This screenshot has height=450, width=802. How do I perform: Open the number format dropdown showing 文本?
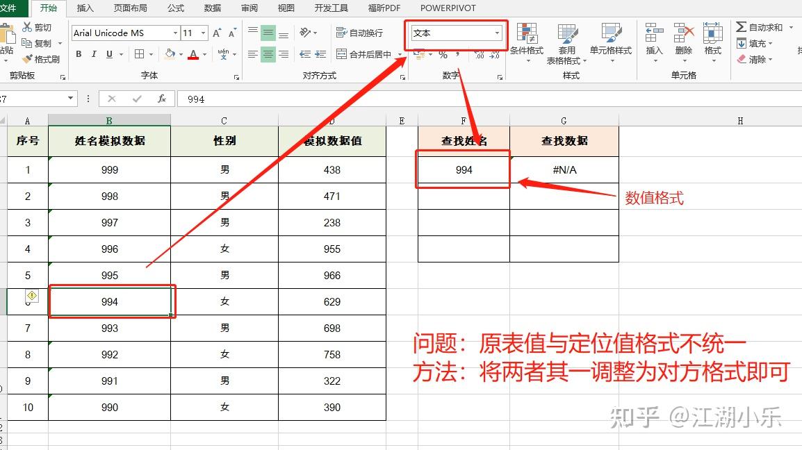click(x=497, y=33)
